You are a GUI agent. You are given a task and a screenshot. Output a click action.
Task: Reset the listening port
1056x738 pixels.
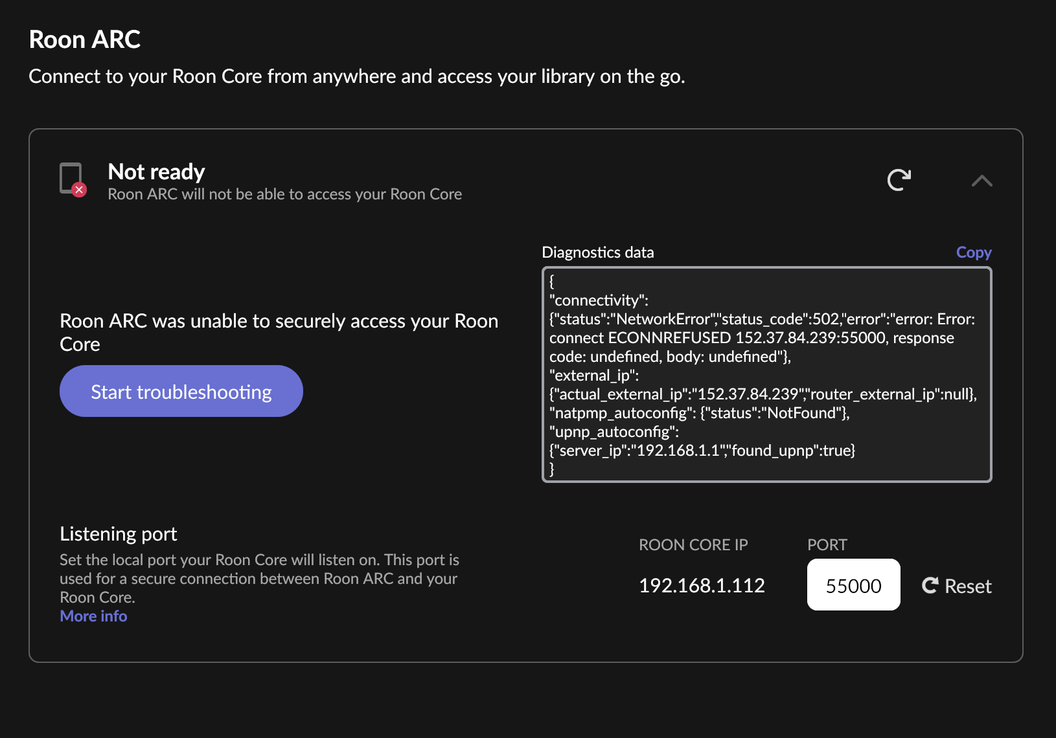(957, 586)
